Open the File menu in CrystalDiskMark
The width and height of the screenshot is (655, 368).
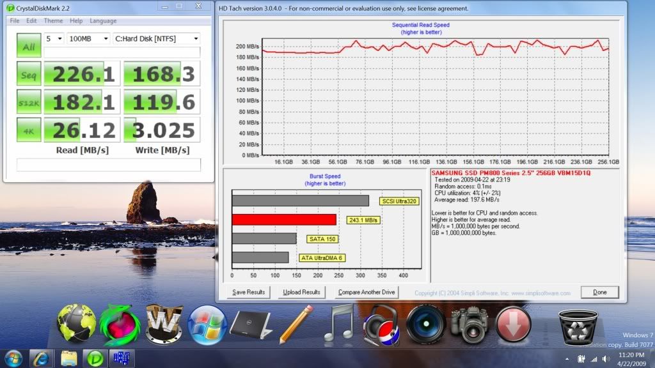[14, 21]
